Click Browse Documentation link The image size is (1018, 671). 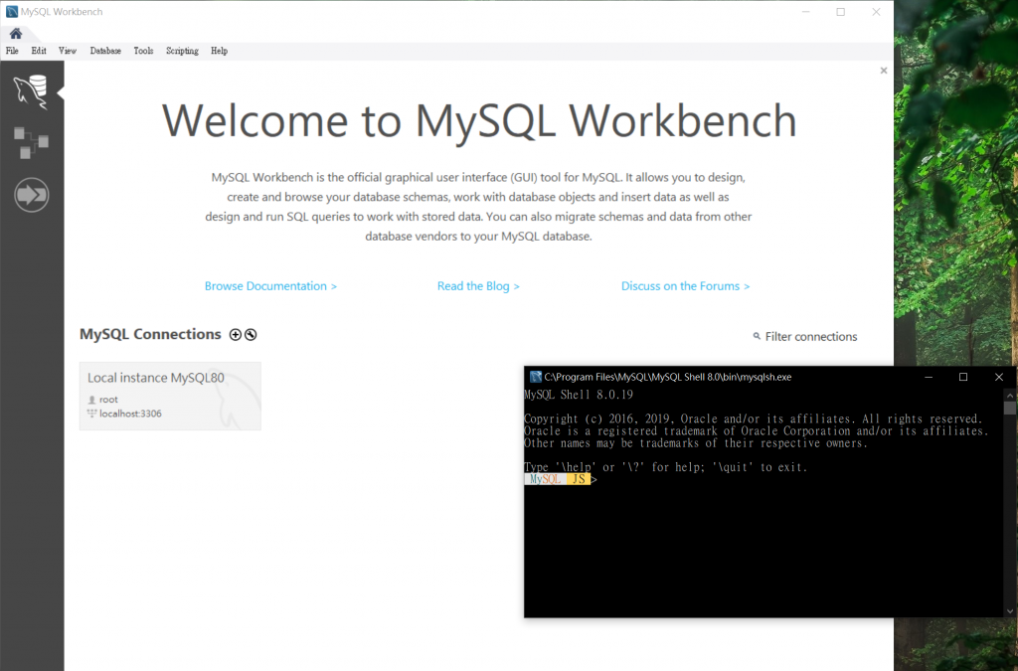[x=270, y=286]
